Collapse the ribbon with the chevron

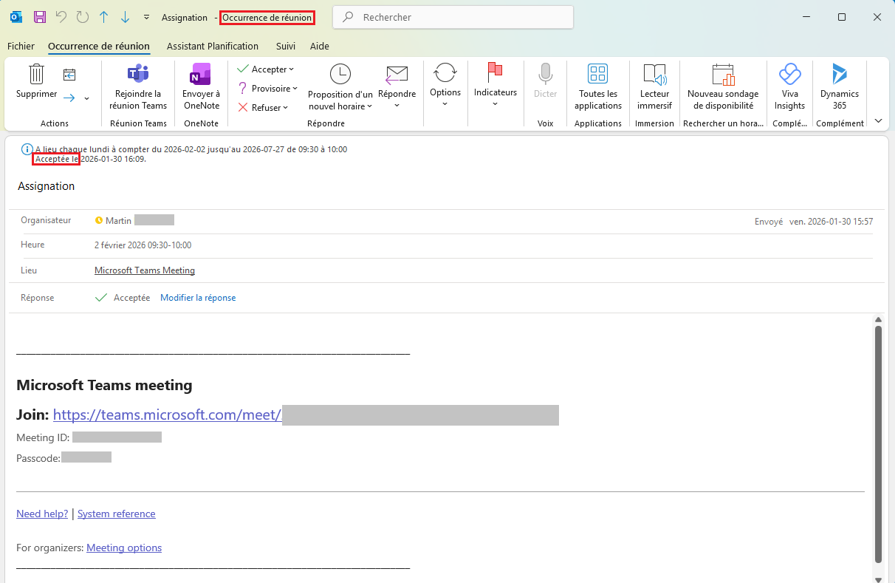coord(878,120)
